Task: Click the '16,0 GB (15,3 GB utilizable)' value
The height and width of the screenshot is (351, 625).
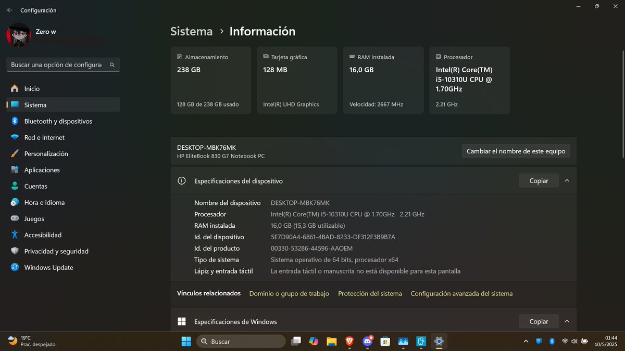Action: pyautogui.click(x=308, y=226)
